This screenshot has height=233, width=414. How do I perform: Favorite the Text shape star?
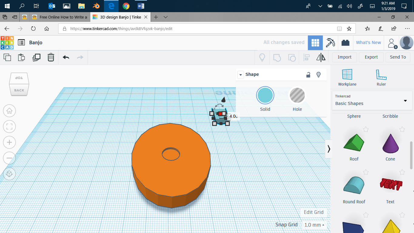pos(402,172)
